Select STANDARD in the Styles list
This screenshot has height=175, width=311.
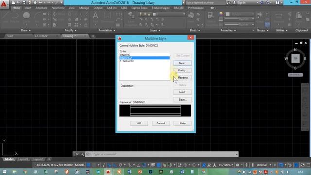tap(144, 61)
